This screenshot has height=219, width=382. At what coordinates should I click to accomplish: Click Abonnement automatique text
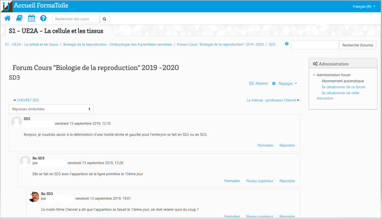tap(343, 81)
